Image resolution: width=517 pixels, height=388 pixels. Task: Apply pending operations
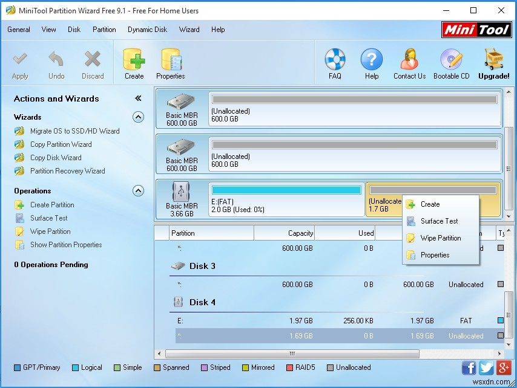(20, 63)
